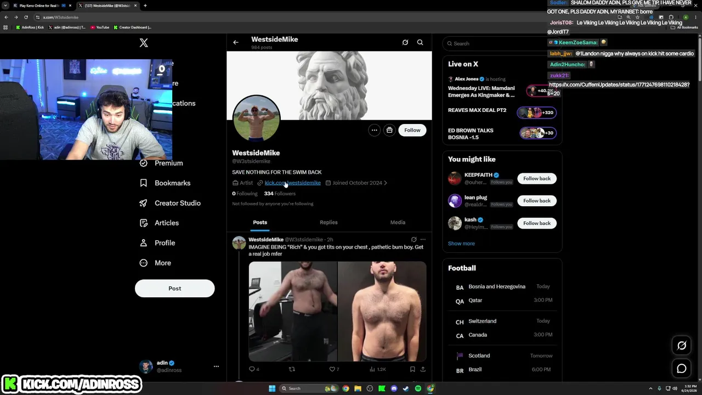
Task: Open floating messages chat button
Action: pos(682,369)
